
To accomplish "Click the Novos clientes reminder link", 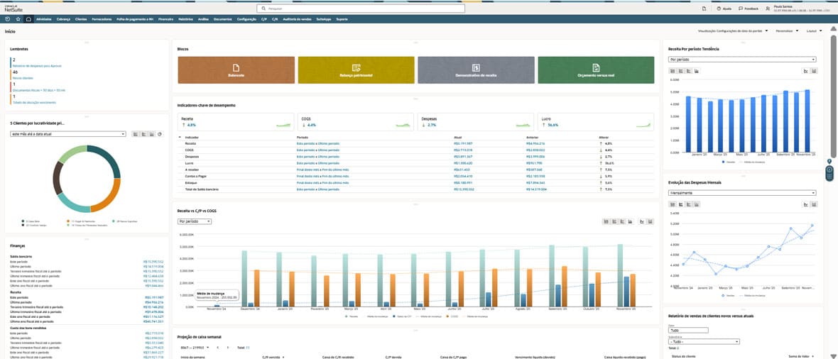I will 22,77.
